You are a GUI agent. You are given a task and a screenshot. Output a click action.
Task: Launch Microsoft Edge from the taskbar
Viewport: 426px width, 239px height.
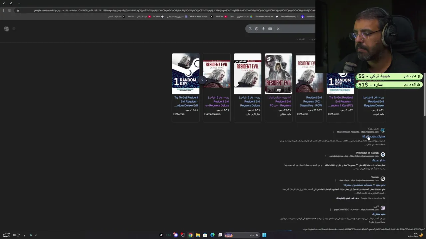(x=212, y=235)
